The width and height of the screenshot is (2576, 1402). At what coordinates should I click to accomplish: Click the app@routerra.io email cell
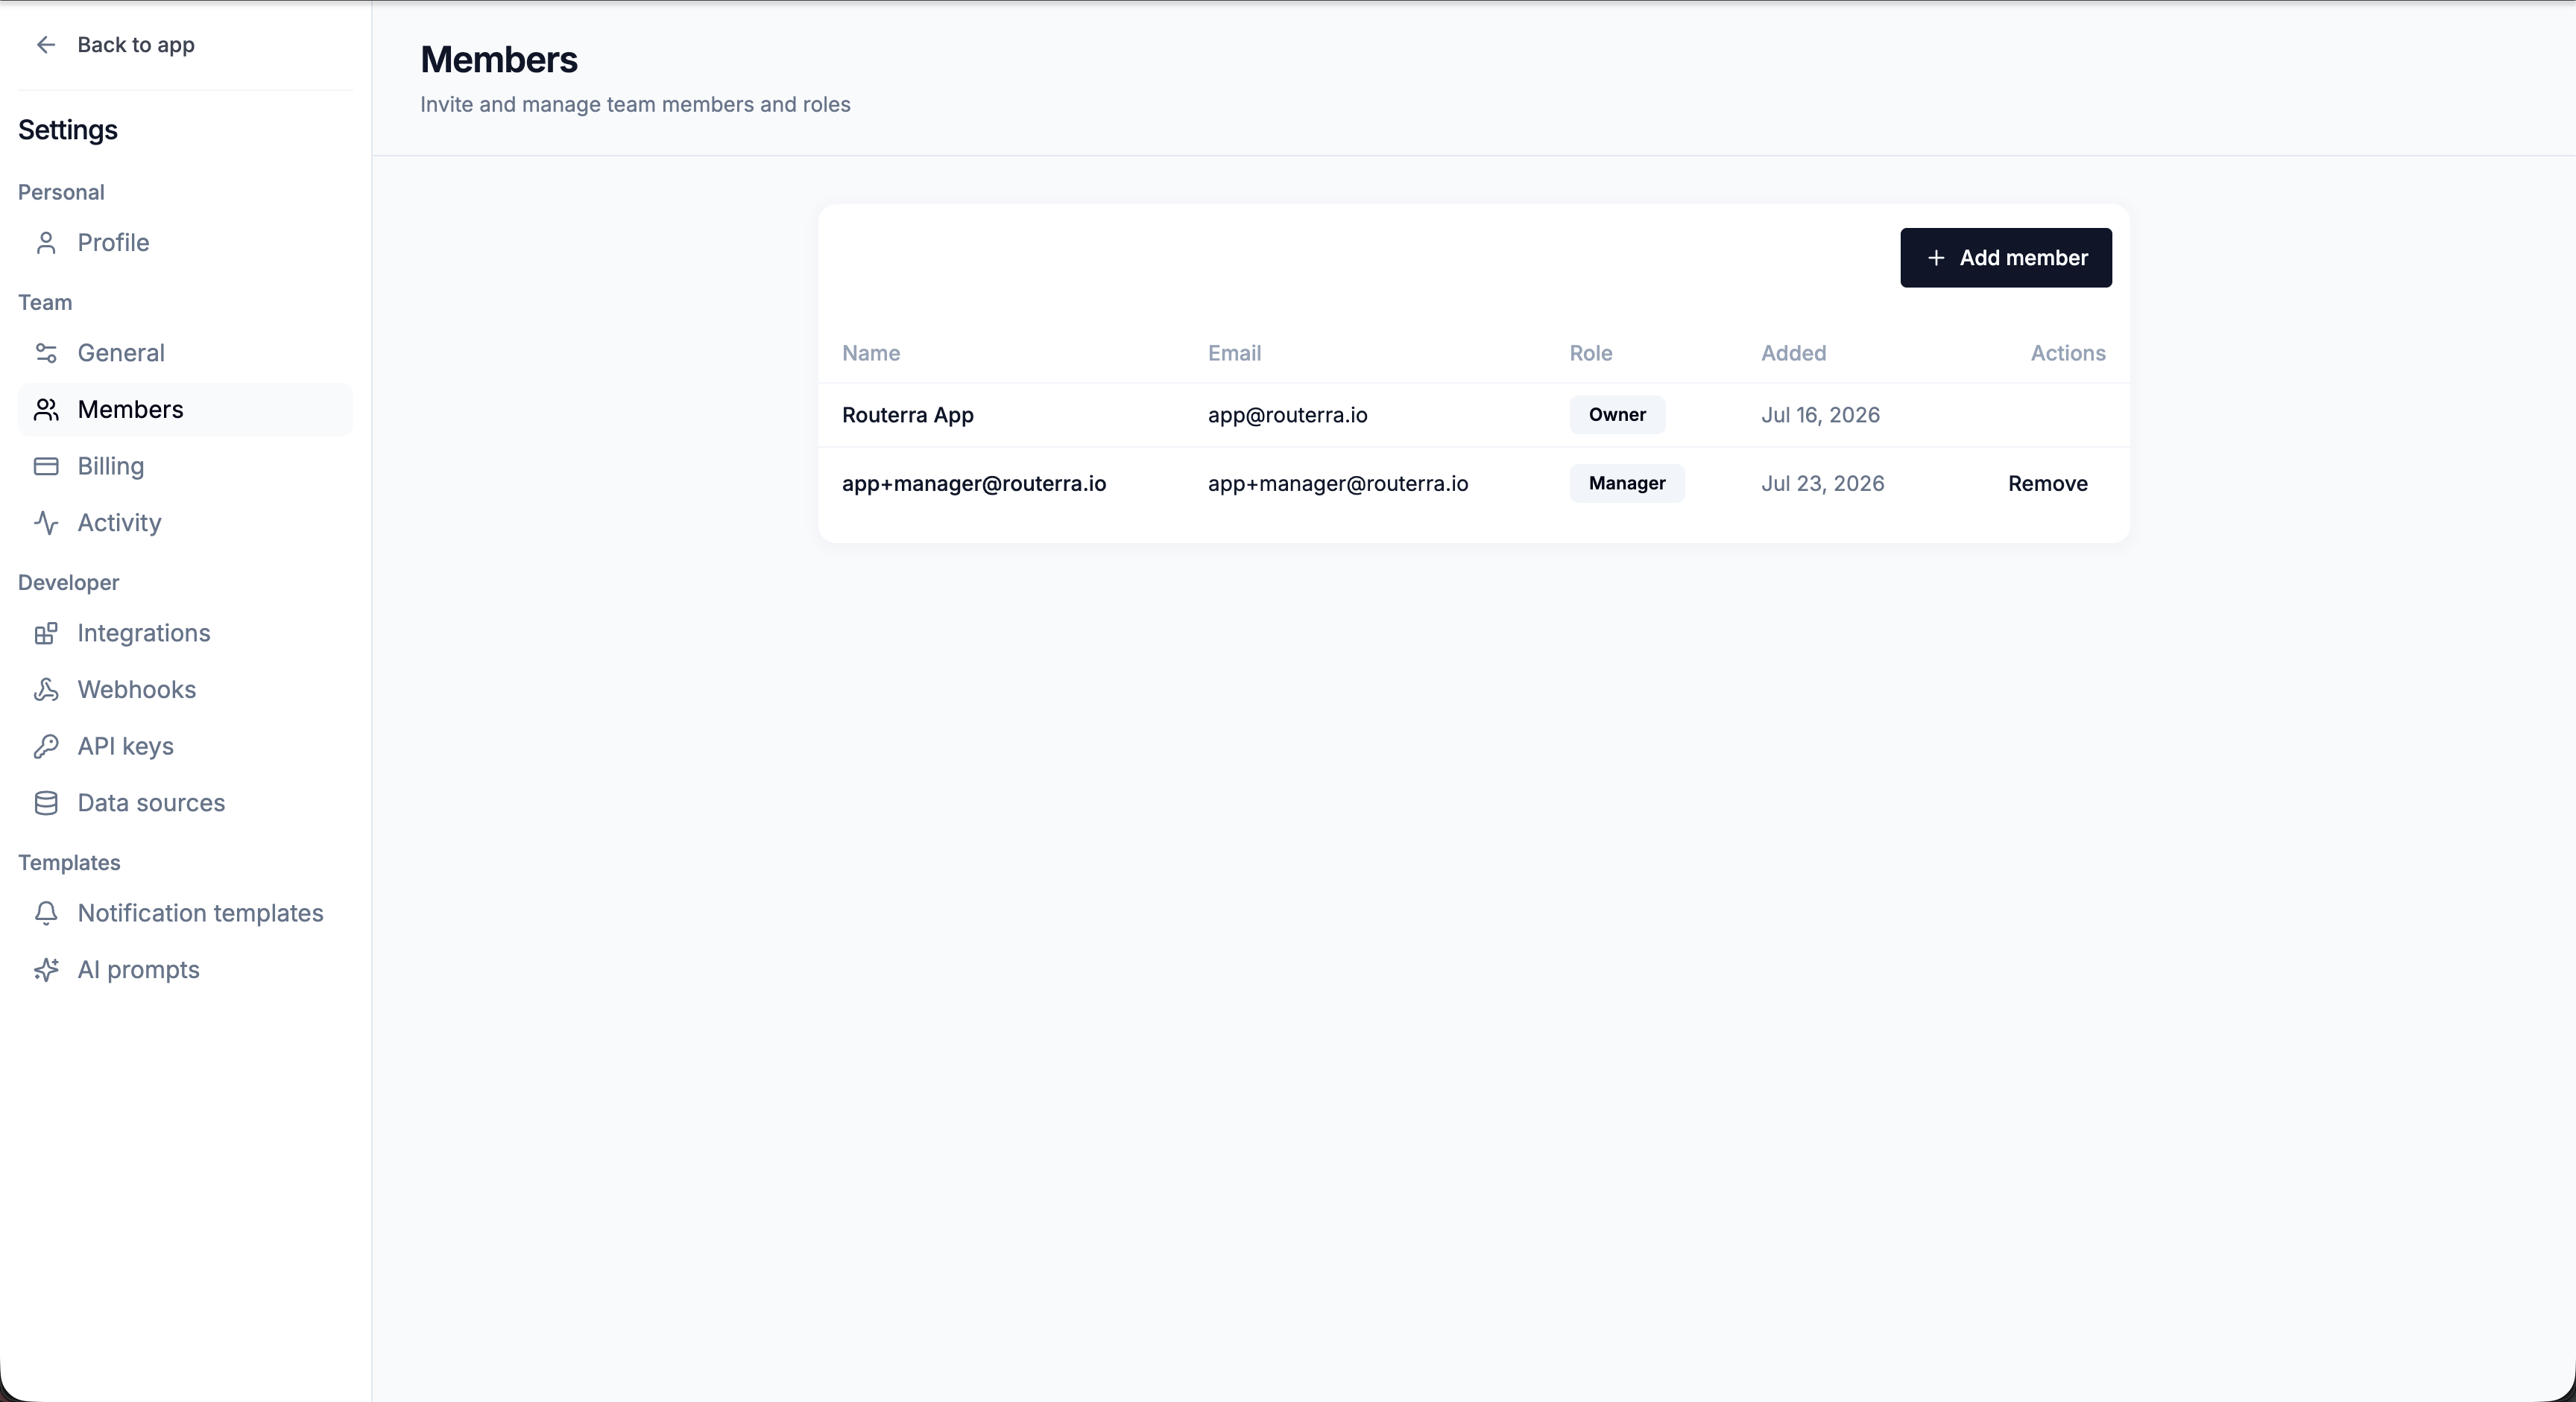click(1287, 415)
